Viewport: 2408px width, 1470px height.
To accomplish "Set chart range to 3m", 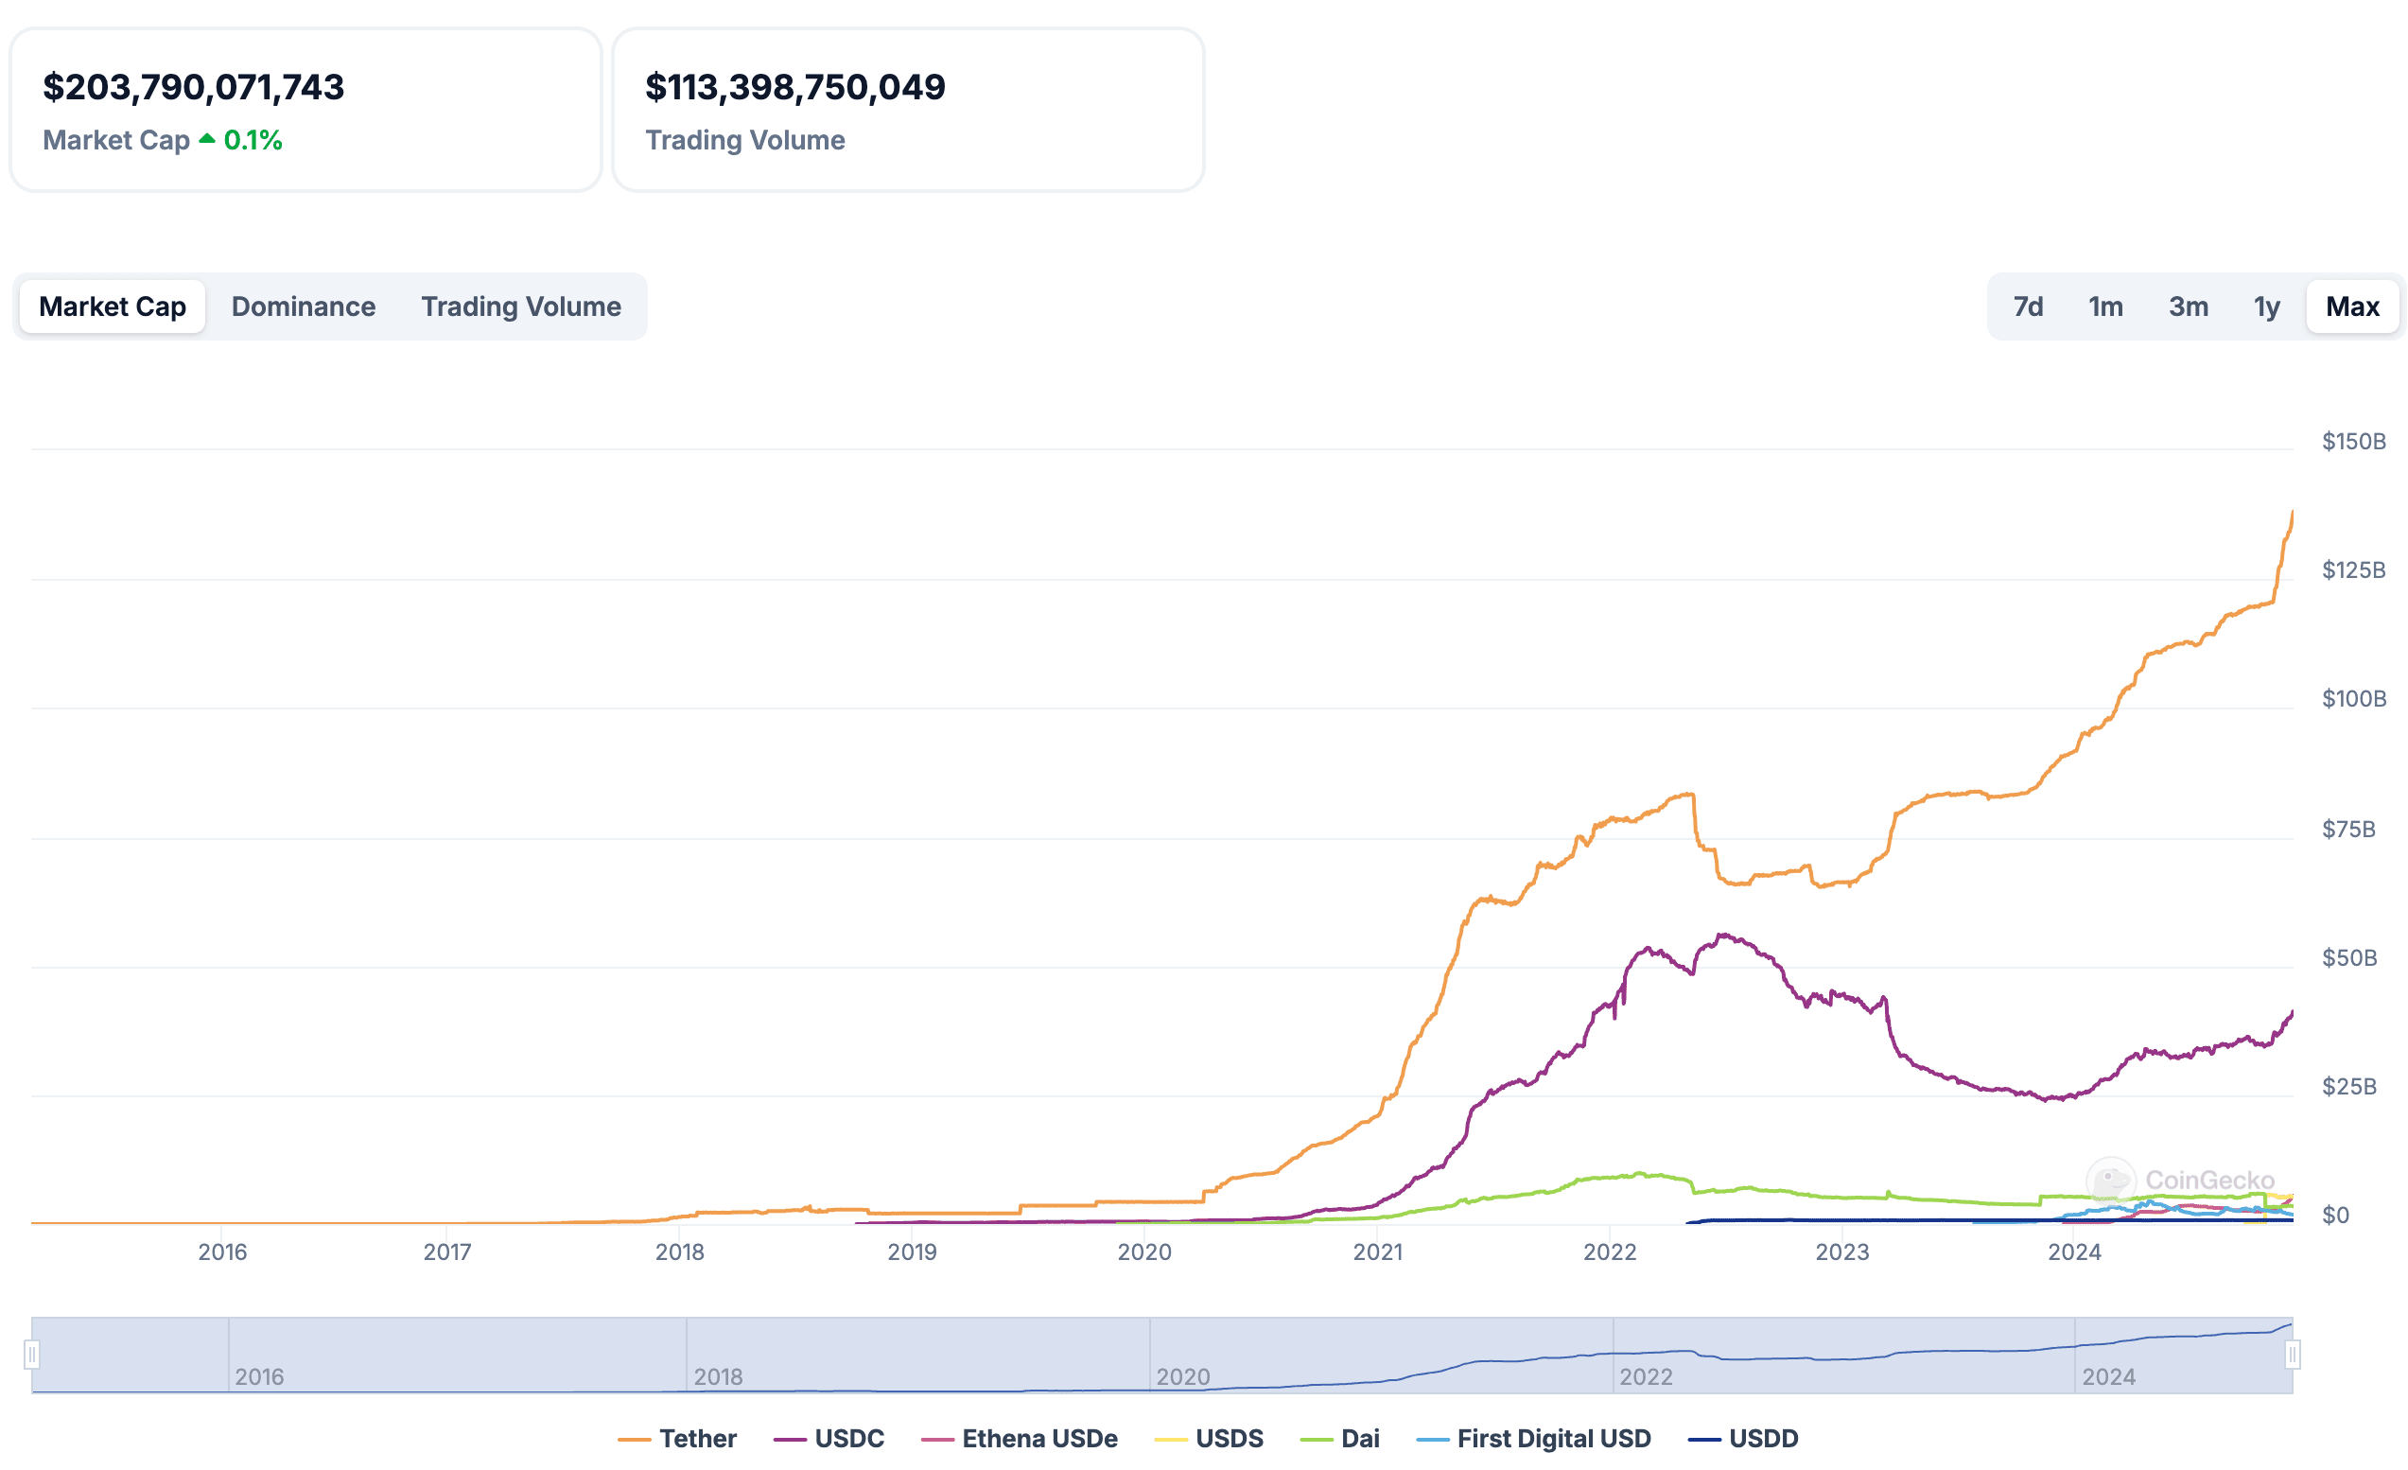I will pyautogui.click(x=2189, y=306).
